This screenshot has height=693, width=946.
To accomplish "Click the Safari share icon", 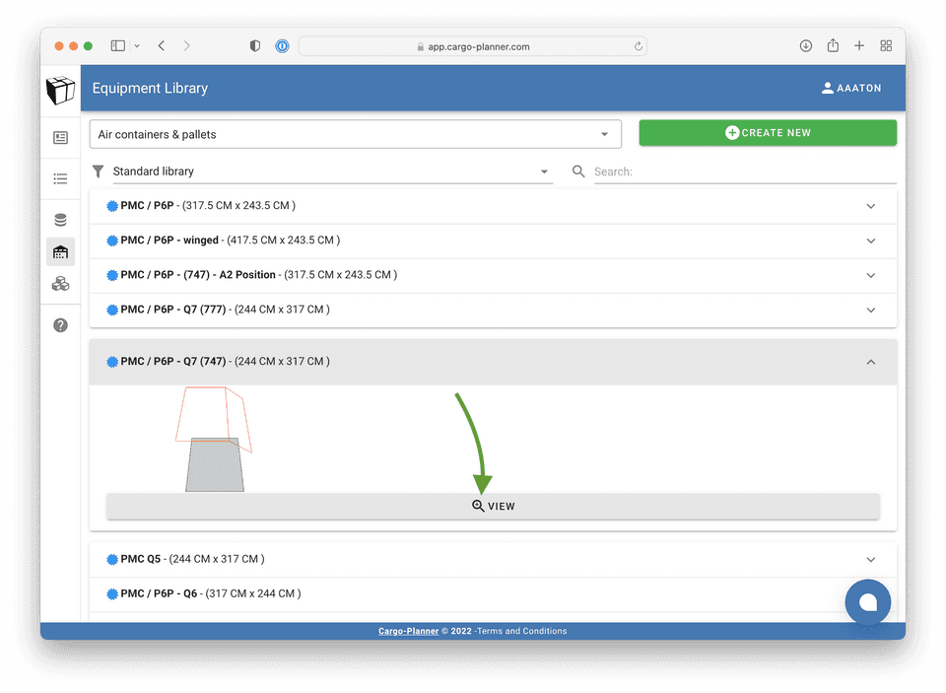I will click(833, 46).
